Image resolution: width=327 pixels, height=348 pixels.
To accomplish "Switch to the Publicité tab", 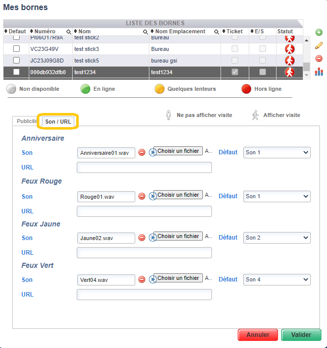I will 27,121.
